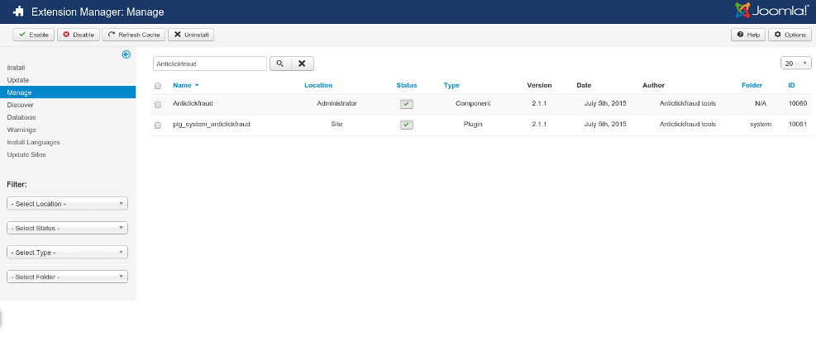This screenshot has width=816, height=359.
Task: Toggle enabled status of plg_system_anticlickfraud plugin
Action: click(x=406, y=125)
